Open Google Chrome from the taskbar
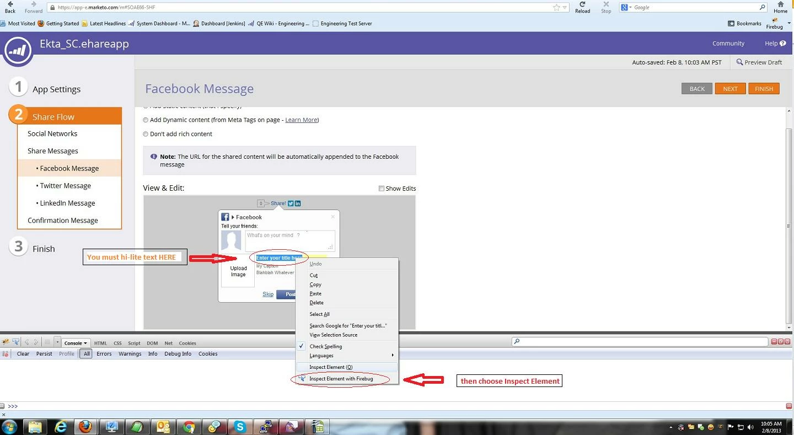This screenshot has width=794, height=435. [x=189, y=427]
